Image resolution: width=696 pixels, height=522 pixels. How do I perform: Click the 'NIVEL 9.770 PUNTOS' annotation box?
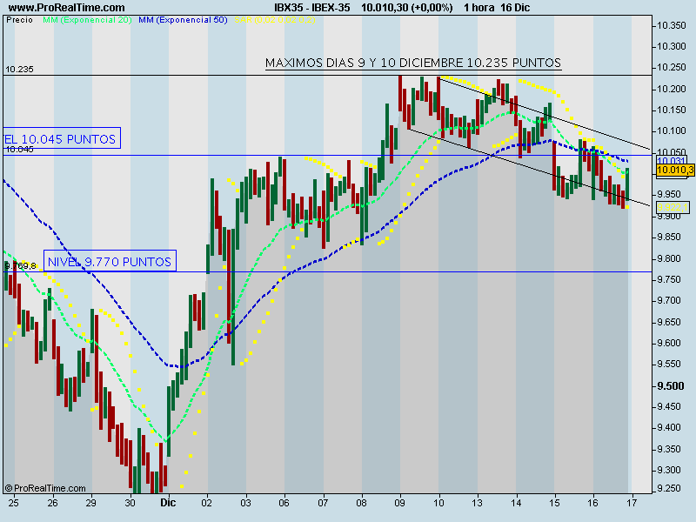tap(110, 262)
